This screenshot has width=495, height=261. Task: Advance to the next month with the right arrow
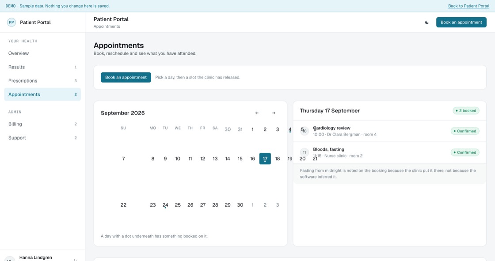tap(274, 113)
